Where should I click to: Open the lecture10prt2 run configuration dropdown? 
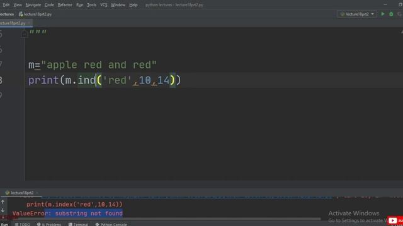tap(357, 14)
